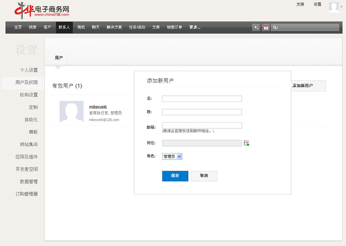Click the 添加新用户 button
Screen dimensions: 346x246
[308, 86]
